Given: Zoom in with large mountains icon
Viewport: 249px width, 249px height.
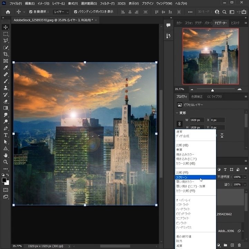Looking at the screenshot, I should coord(239,90).
